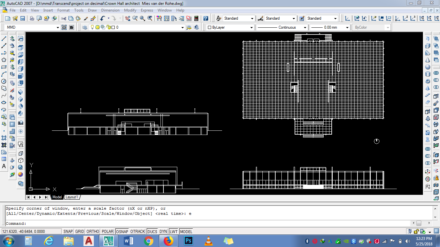The width and height of the screenshot is (440, 247).
Task: Toggle OSNAP in the status bar
Action: (x=122, y=232)
